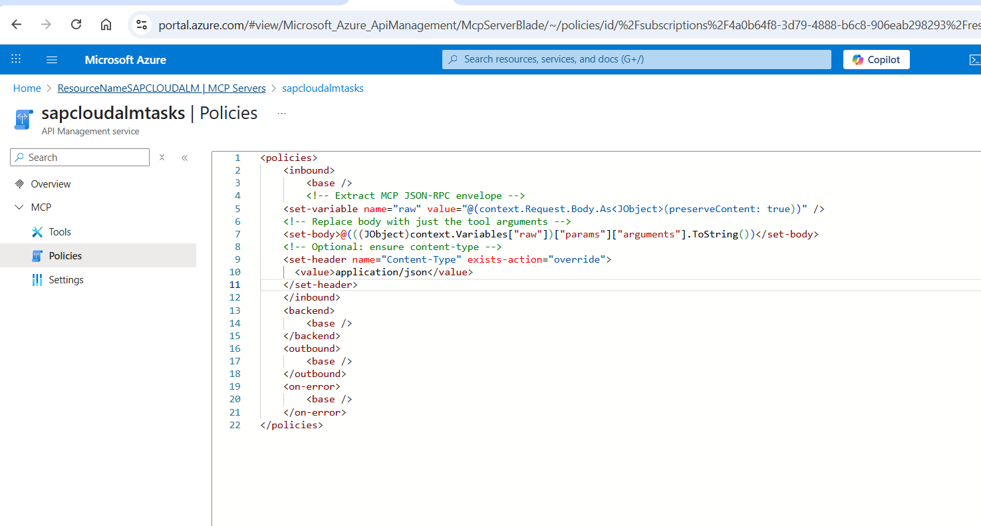Open the Copilot button
The image size is (981, 526).
[x=877, y=59]
